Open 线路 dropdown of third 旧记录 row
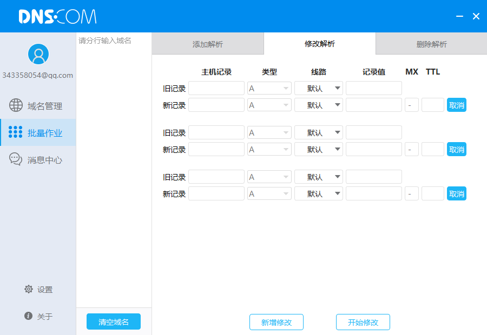 pos(319,177)
